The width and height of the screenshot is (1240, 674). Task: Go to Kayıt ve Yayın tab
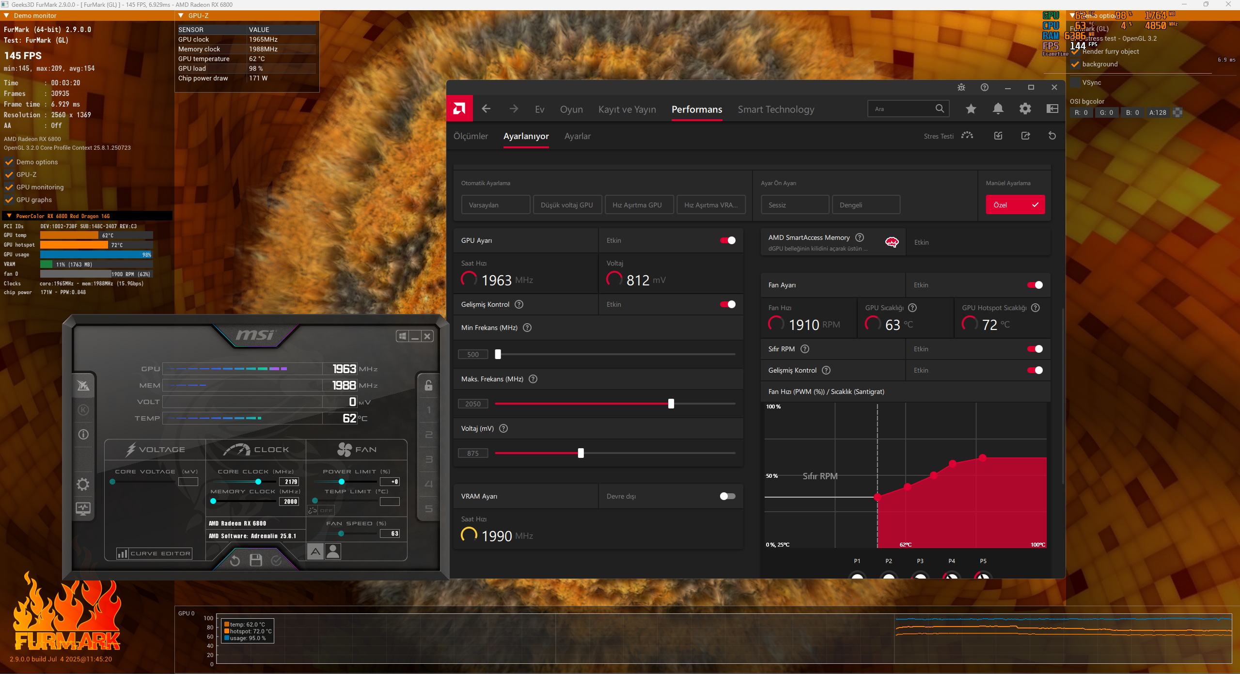point(627,110)
